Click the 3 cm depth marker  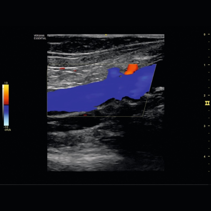(x=204, y=126)
